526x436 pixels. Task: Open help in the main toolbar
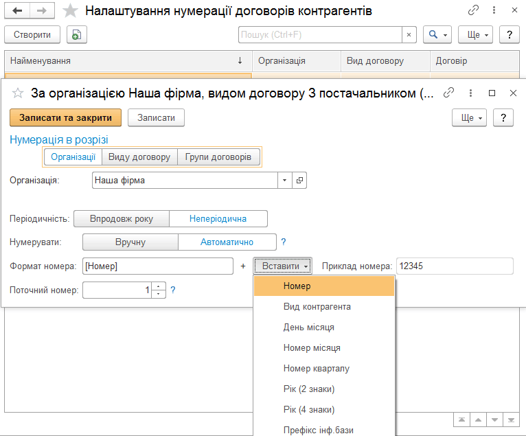pyautogui.click(x=510, y=34)
